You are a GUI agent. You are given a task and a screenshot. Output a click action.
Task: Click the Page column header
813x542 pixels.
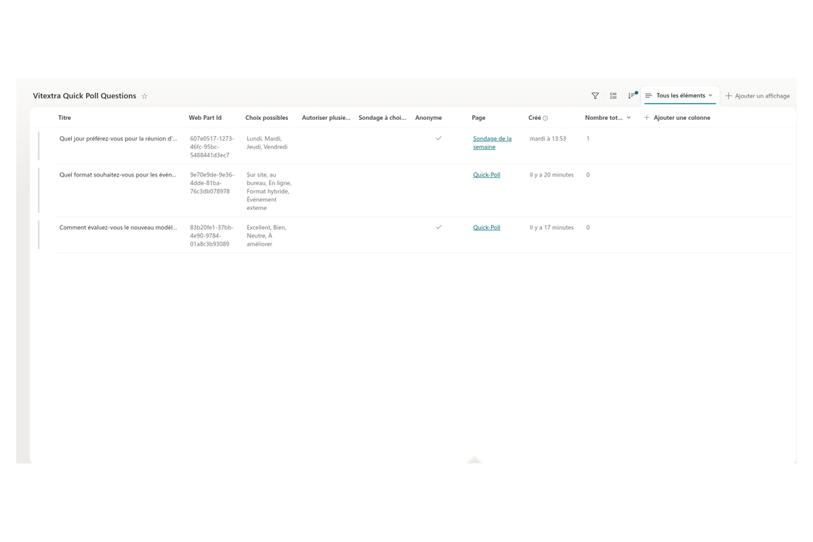(x=478, y=118)
